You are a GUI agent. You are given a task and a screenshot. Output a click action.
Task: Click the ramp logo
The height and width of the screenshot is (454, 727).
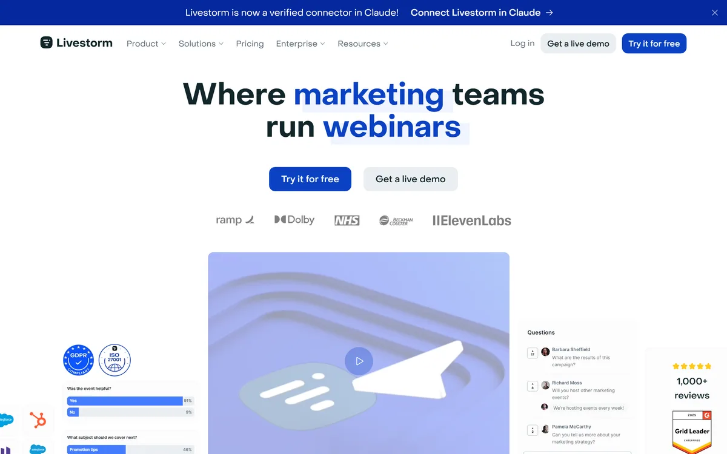point(235,220)
